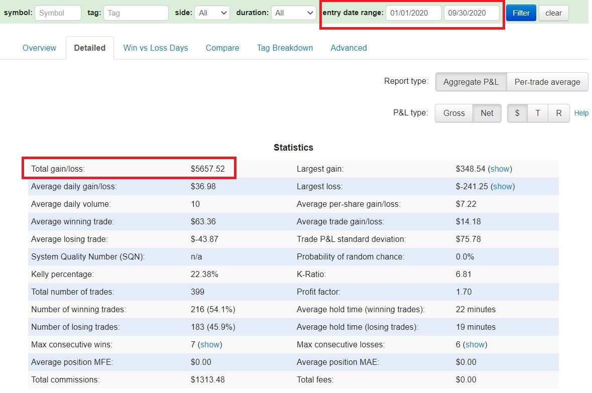Viewport: 592px width, 393px height.
Task: Select the R unit toggle
Action: [x=559, y=113]
